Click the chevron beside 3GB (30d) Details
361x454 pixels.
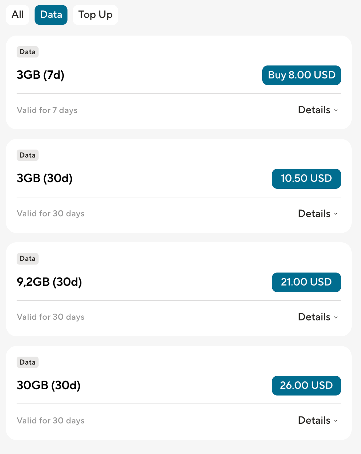click(336, 214)
